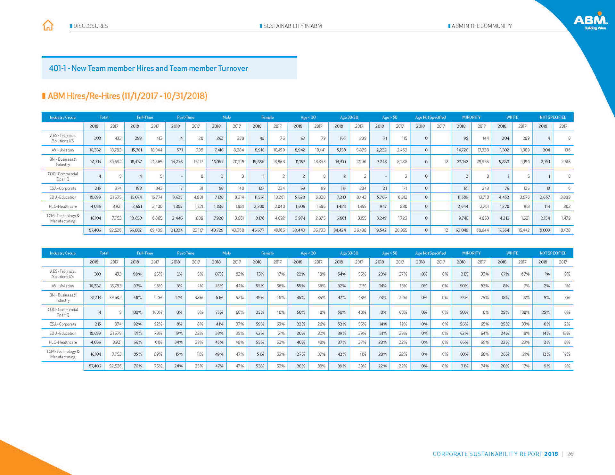Image resolution: width=615 pixels, height=475 pixels.
Task: Click the blue marker beside ABM in the Community
Action: click(x=449, y=26)
